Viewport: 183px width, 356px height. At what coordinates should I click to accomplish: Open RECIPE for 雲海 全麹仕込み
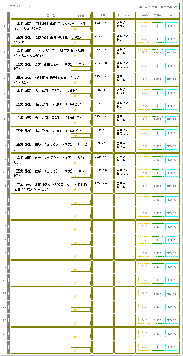pyautogui.click(x=171, y=66)
